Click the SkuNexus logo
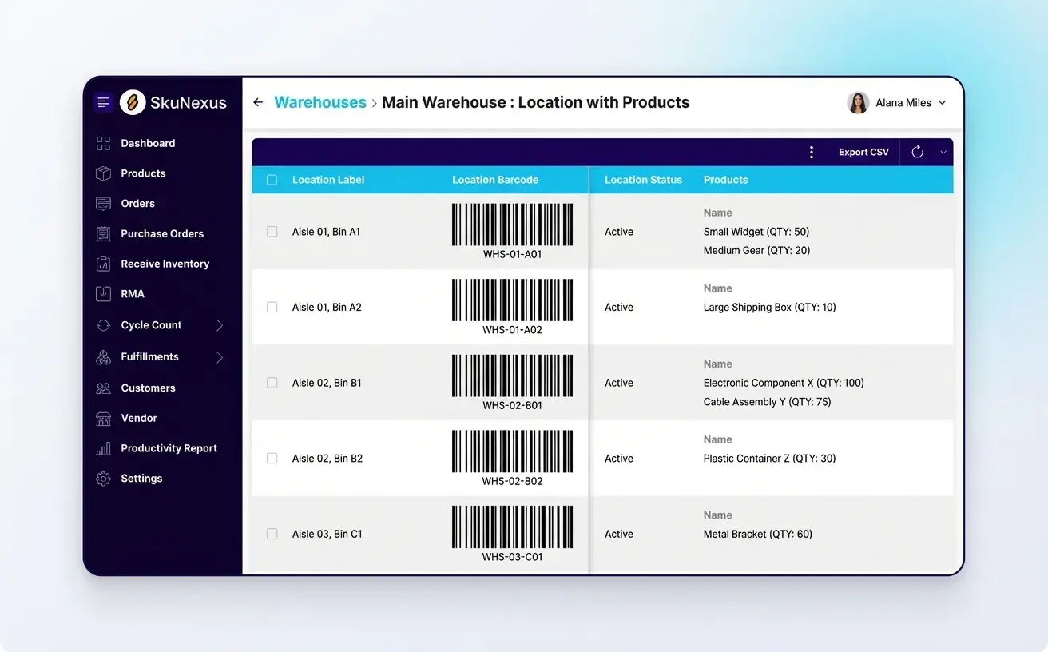1048x652 pixels. (133, 102)
